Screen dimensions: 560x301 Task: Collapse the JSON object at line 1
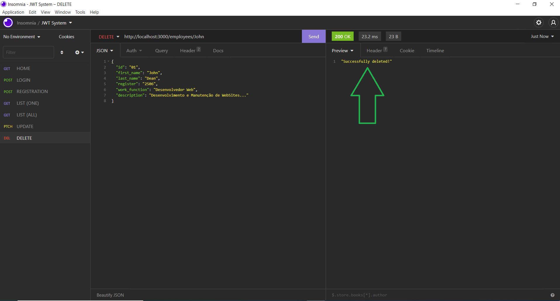(108, 61)
